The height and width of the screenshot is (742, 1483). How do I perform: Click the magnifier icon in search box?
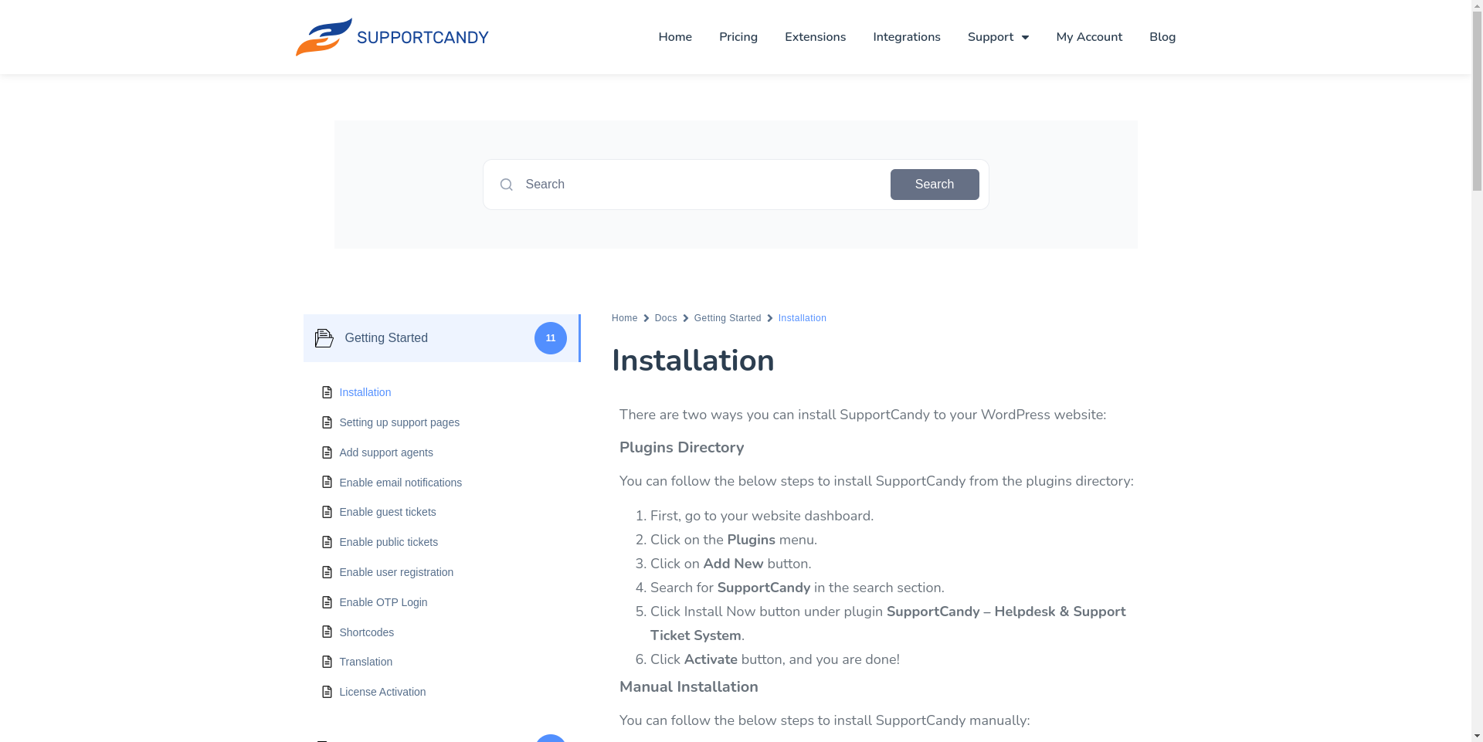(x=506, y=185)
